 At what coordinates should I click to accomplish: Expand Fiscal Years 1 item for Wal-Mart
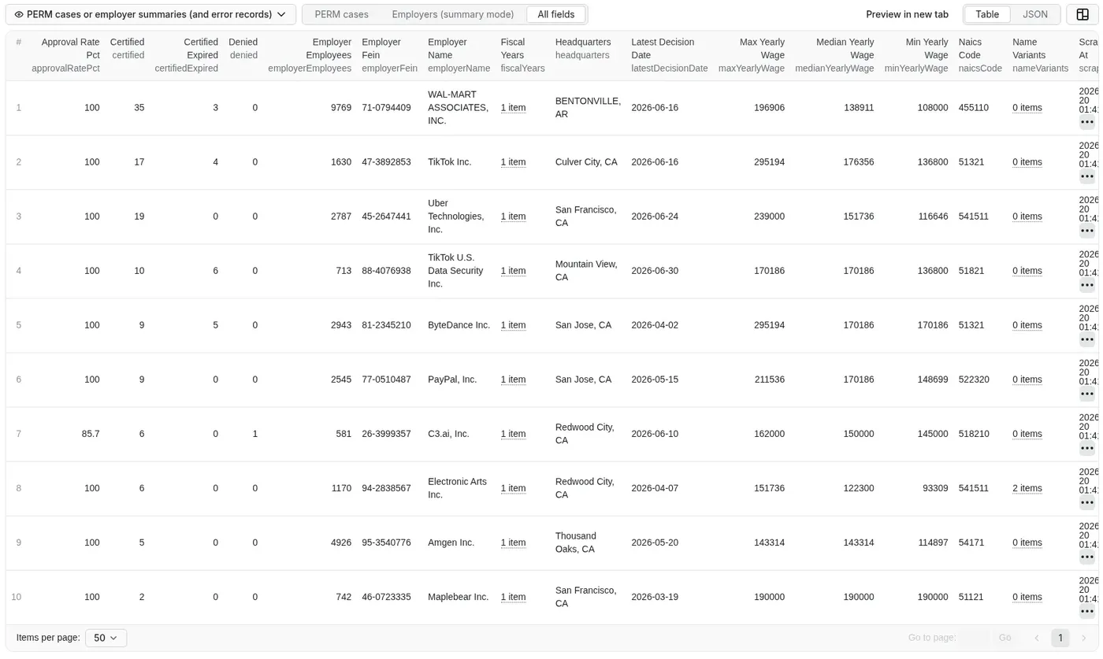pyautogui.click(x=513, y=108)
